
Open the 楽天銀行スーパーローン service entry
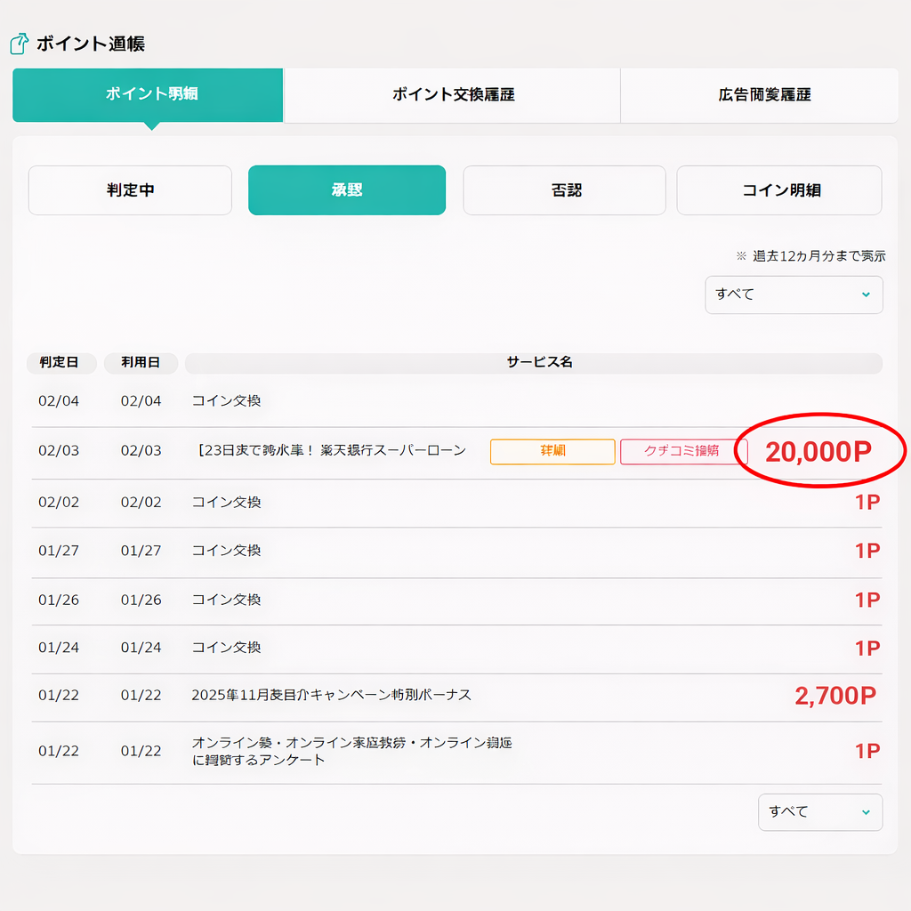click(x=330, y=451)
